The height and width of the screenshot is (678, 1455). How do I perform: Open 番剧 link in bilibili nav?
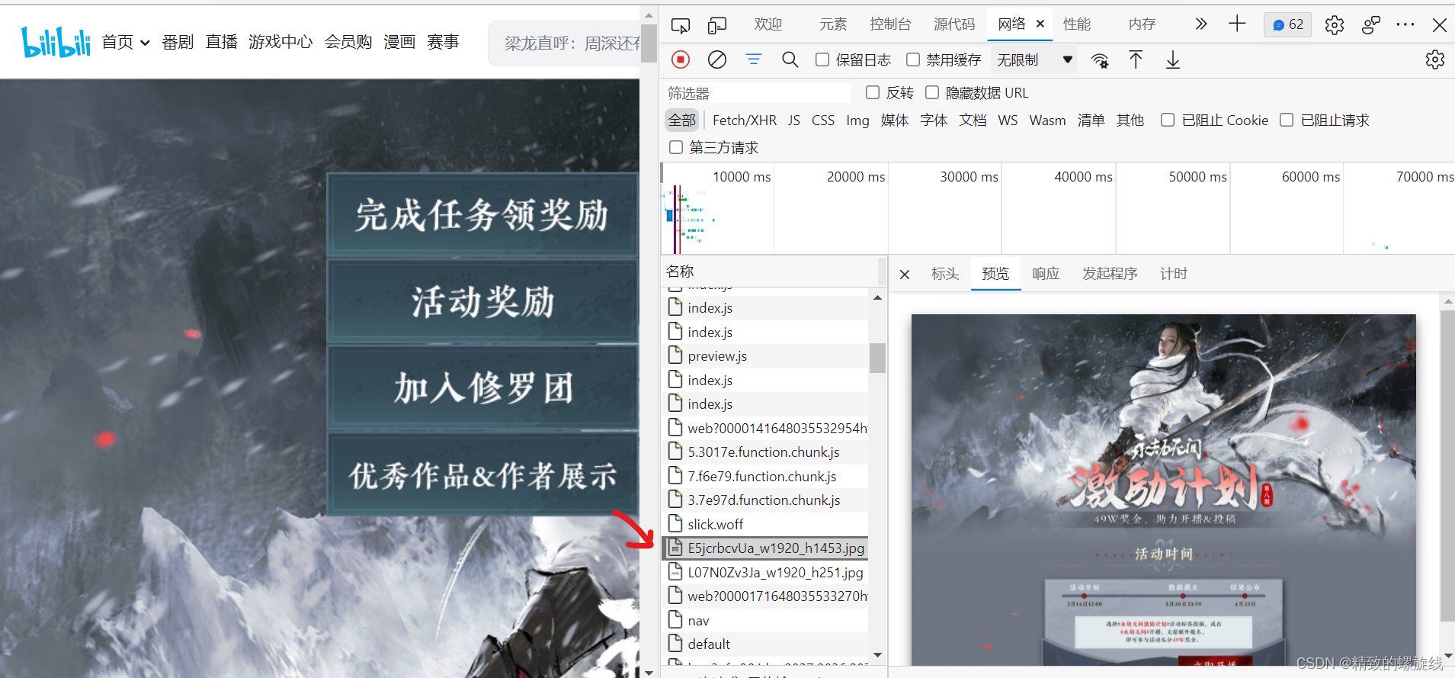click(178, 42)
